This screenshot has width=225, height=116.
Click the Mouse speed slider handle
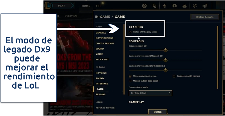click(x=166, y=50)
